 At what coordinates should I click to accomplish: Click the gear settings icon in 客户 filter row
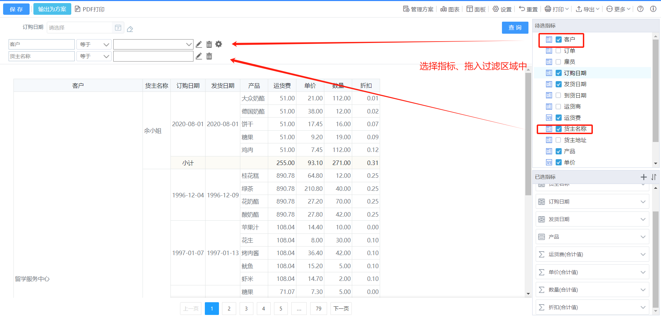(x=219, y=44)
